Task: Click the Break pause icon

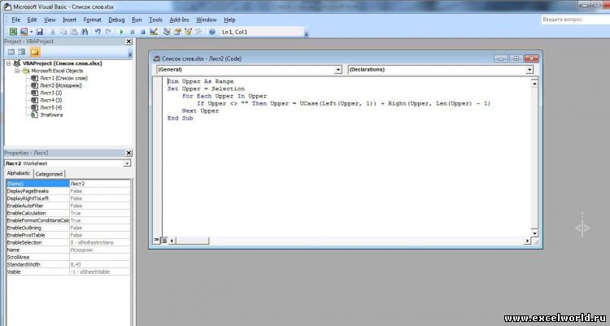Action: pos(133,32)
